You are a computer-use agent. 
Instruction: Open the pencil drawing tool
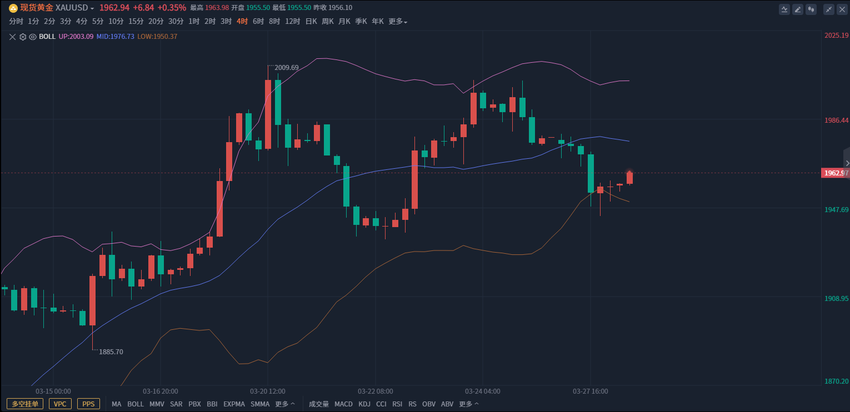click(798, 9)
